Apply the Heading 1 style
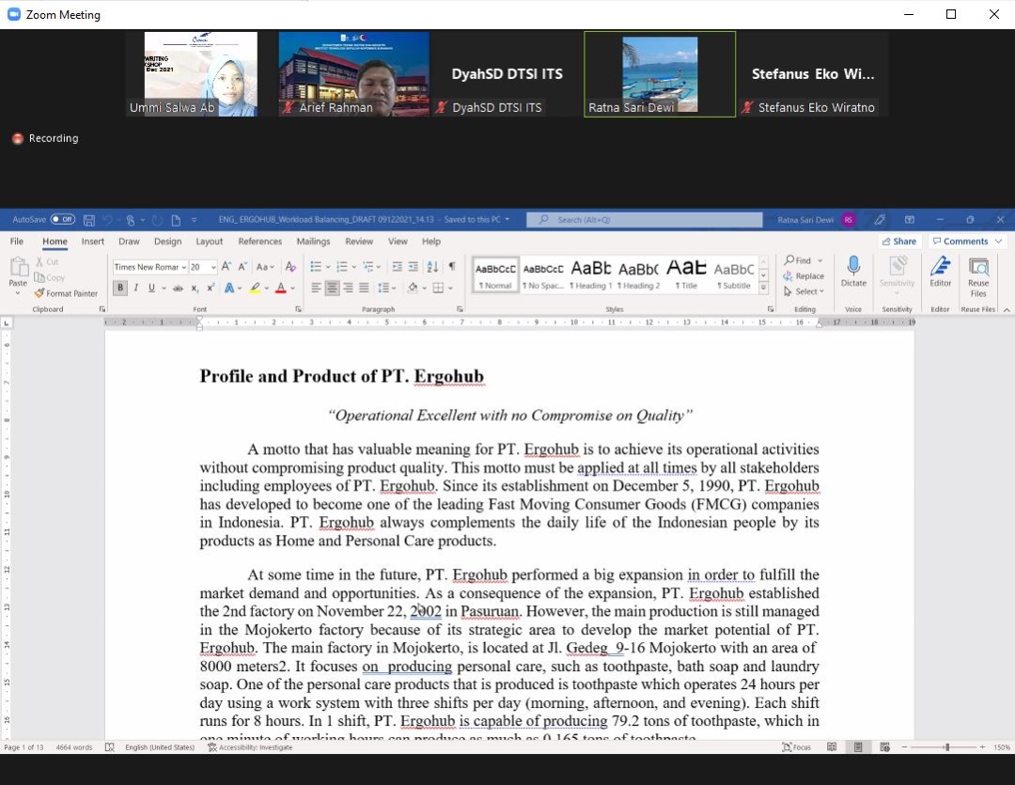 click(x=591, y=275)
